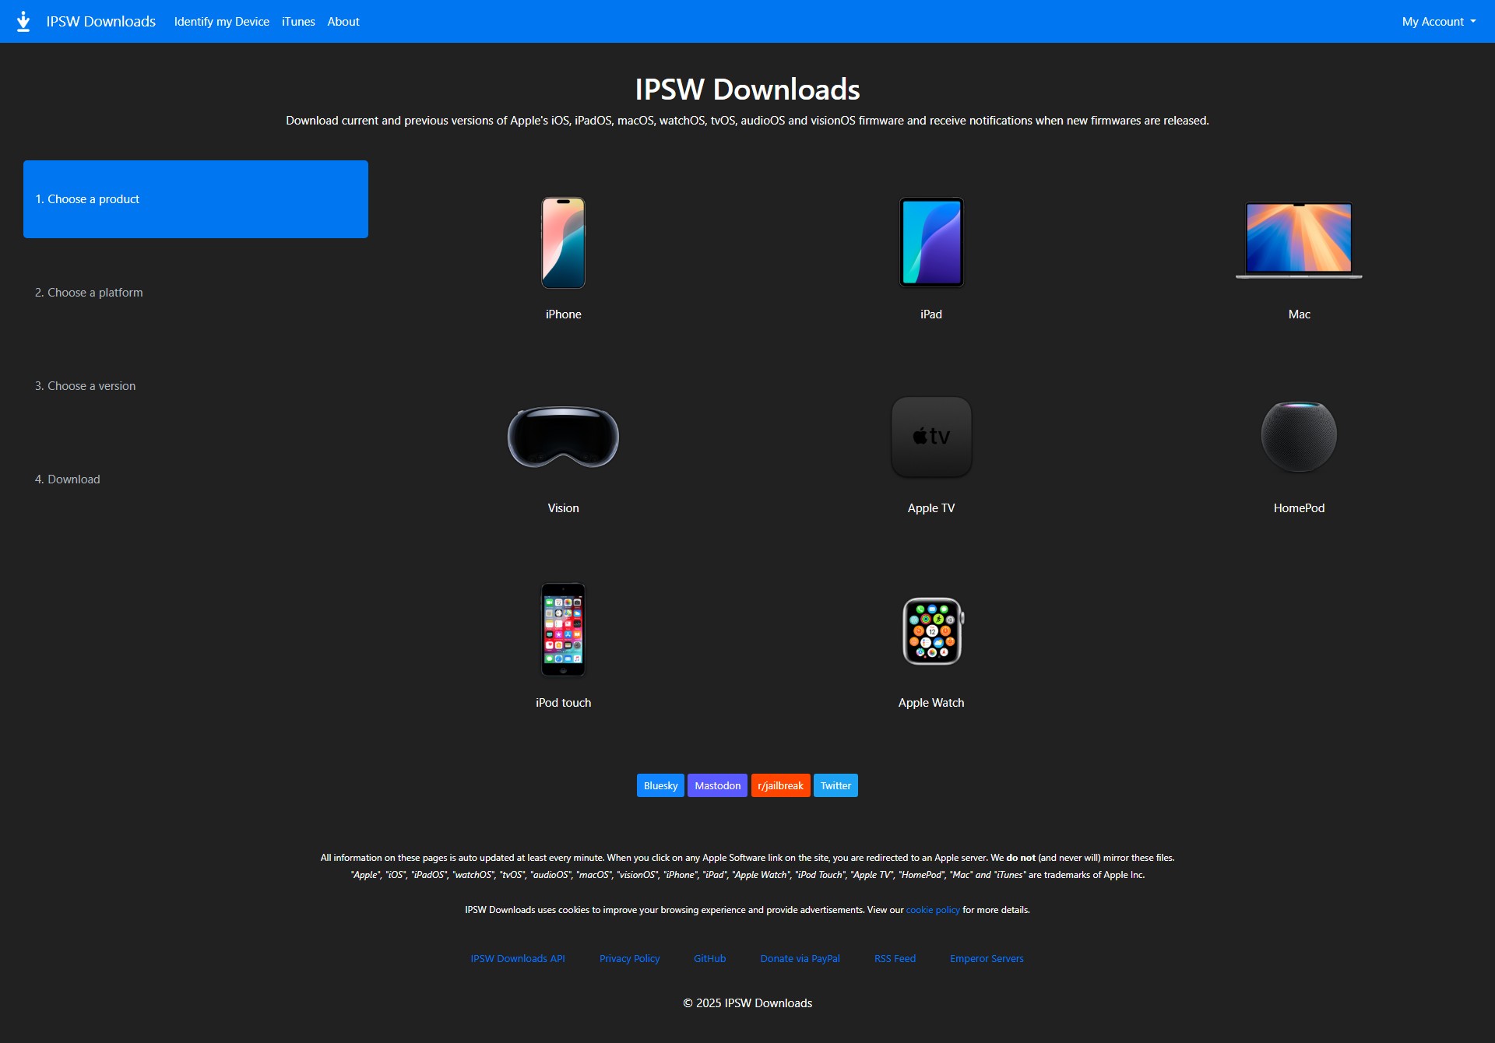The width and height of the screenshot is (1495, 1043).
Task: Click the Apple Watch text label
Action: pos(931,703)
